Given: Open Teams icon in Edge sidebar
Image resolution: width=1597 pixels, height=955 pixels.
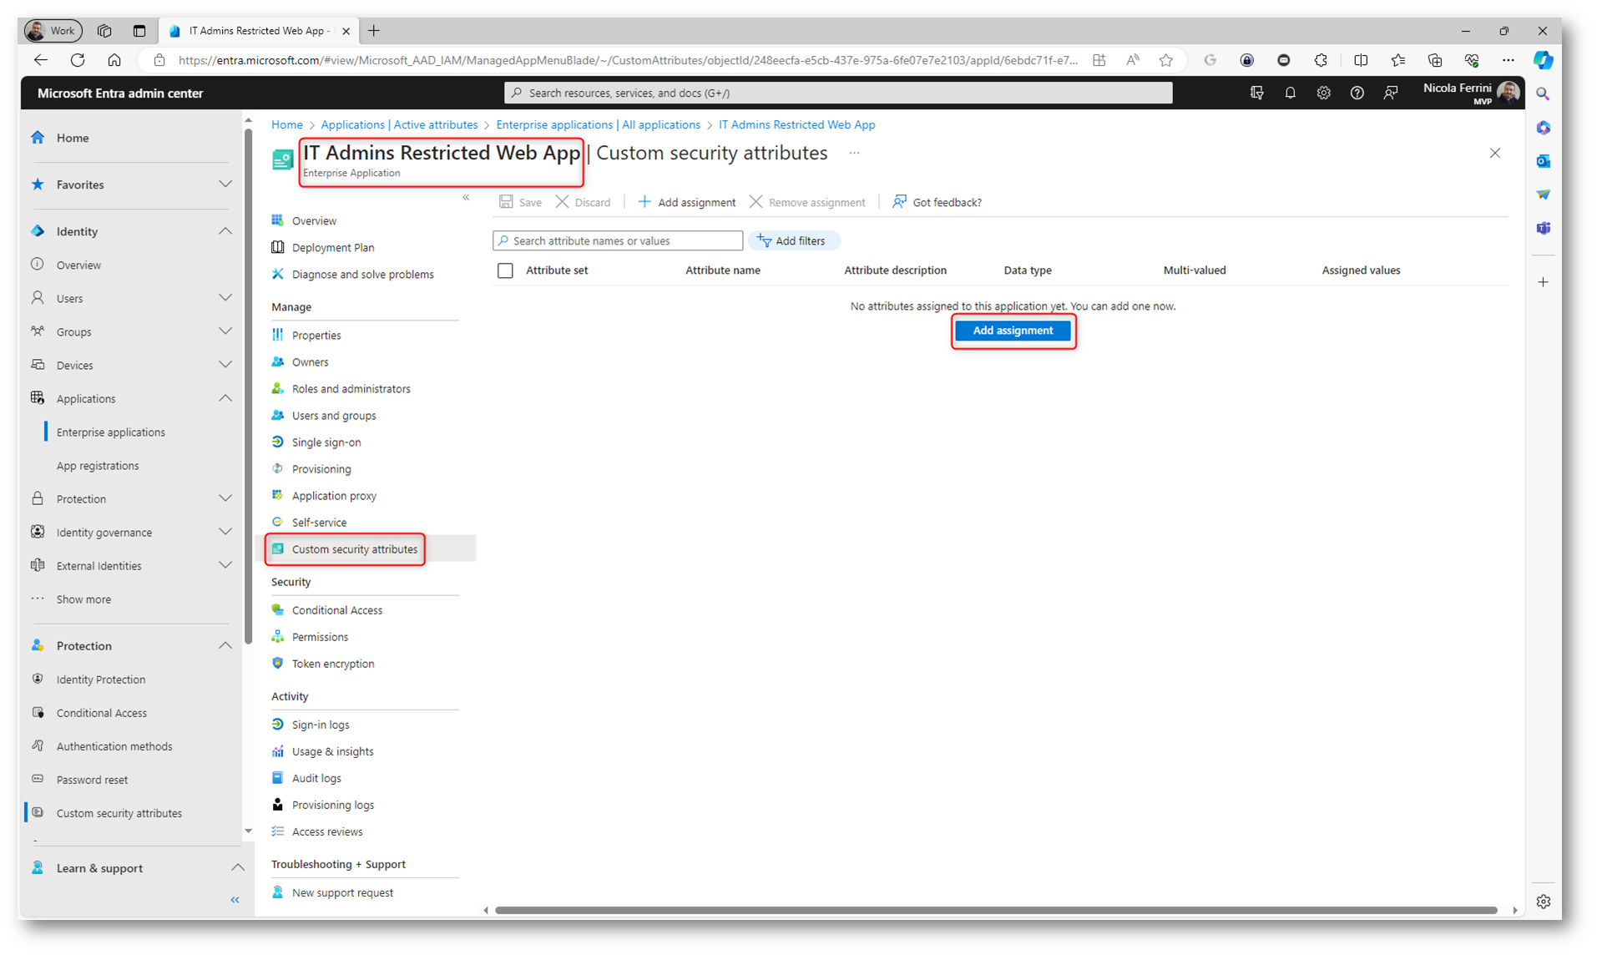Looking at the screenshot, I should pos(1543,228).
